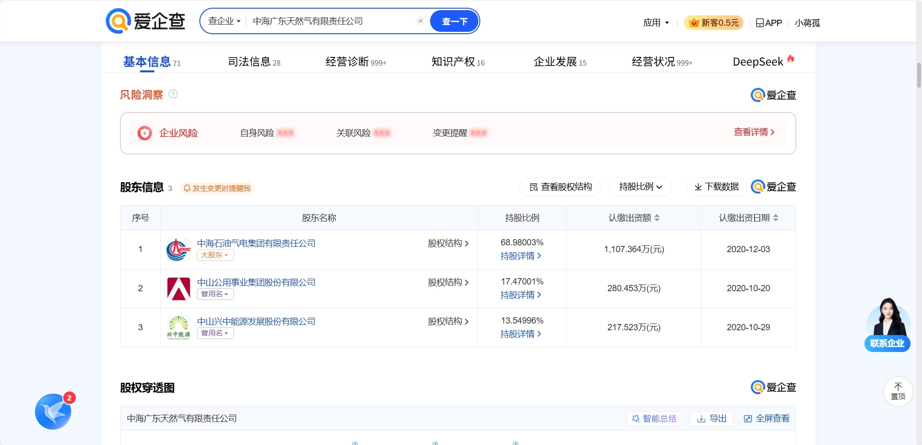Image resolution: width=922 pixels, height=445 pixels.
Task: Click 变更提醒 in the risk panel
Action: 460,133
